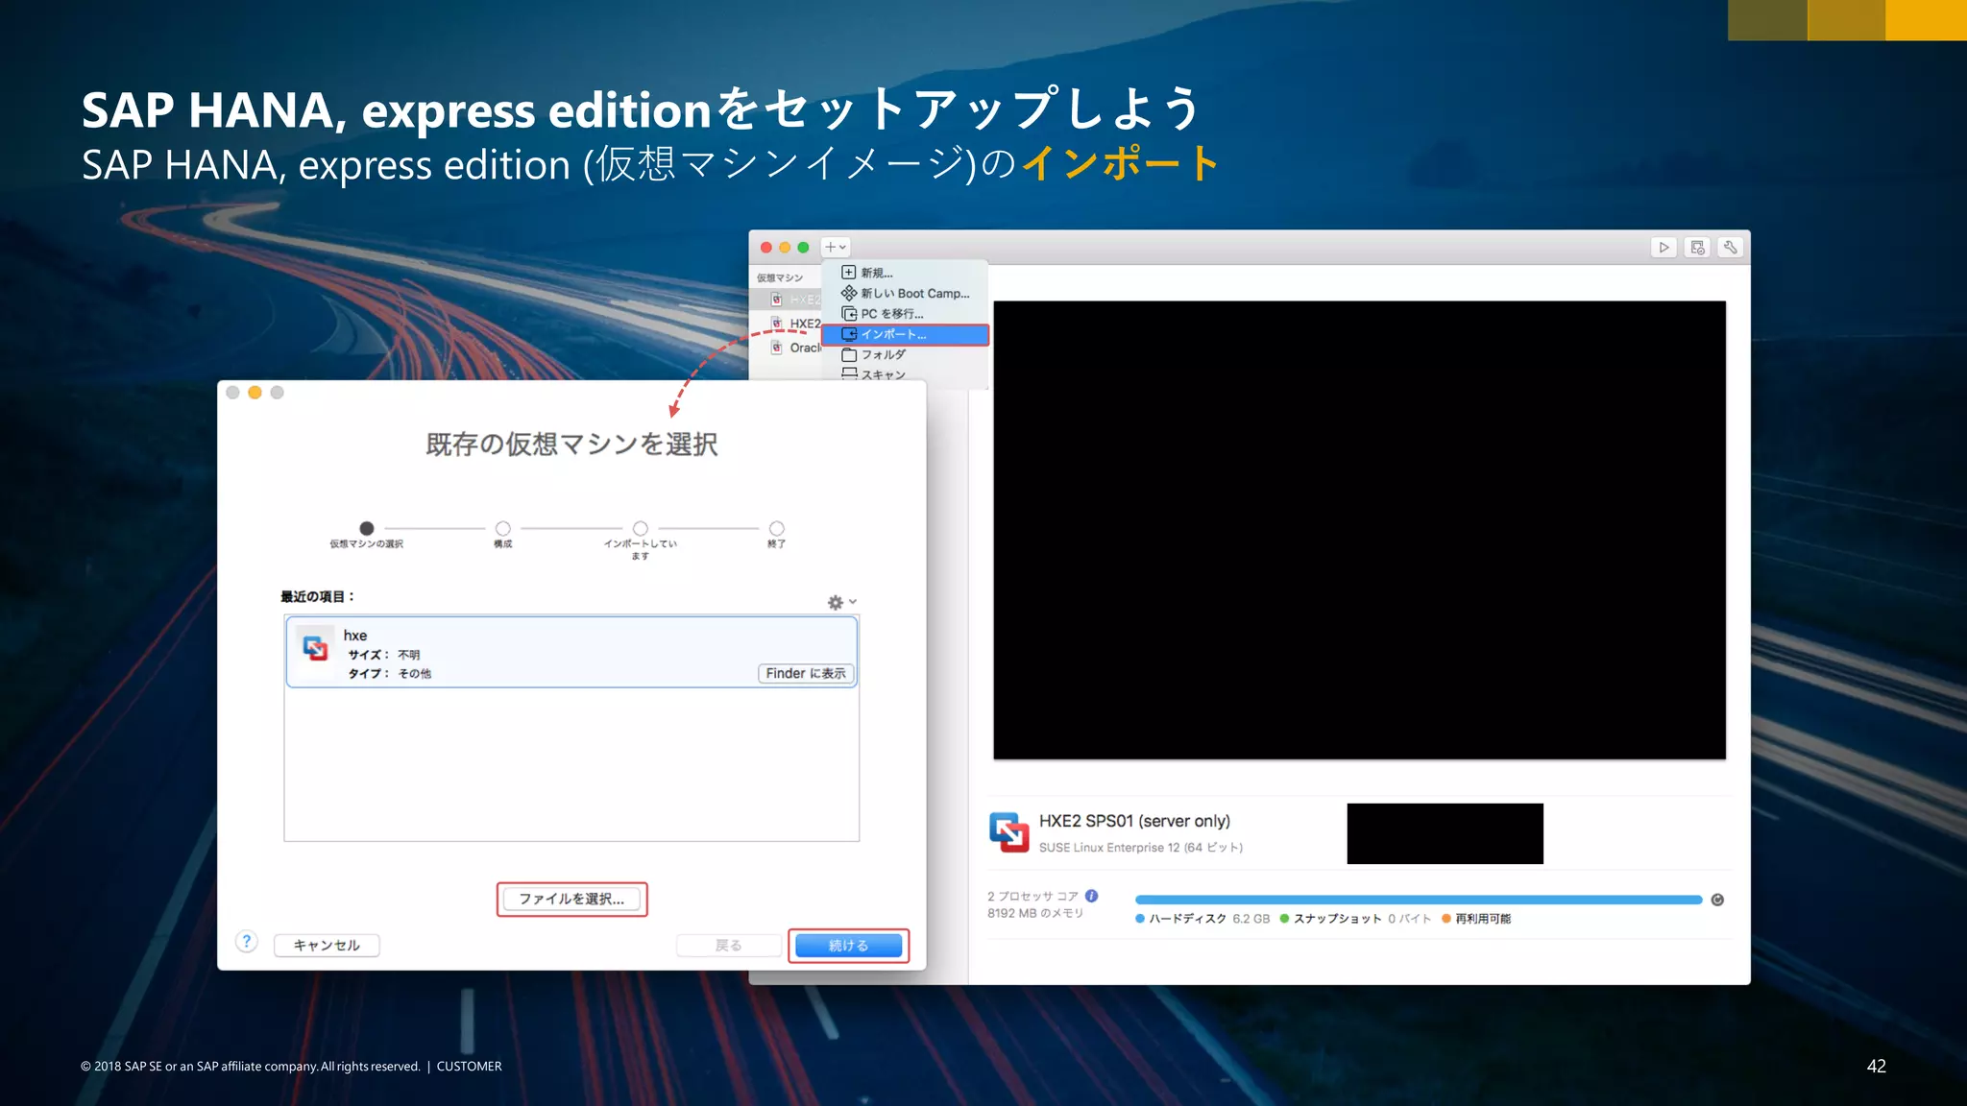The width and height of the screenshot is (1967, 1106).
Task: Click the SUSE Linux Enterprise 12 label
Action: tap(1141, 848)
